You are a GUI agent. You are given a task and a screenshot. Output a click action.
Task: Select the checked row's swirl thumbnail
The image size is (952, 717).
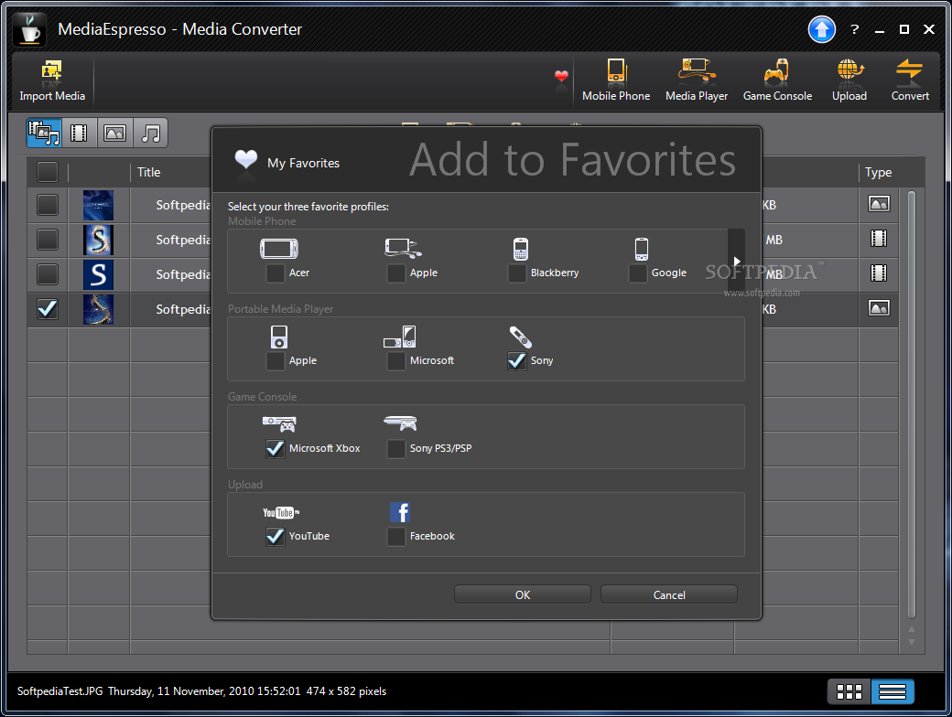tap(98, 309)
